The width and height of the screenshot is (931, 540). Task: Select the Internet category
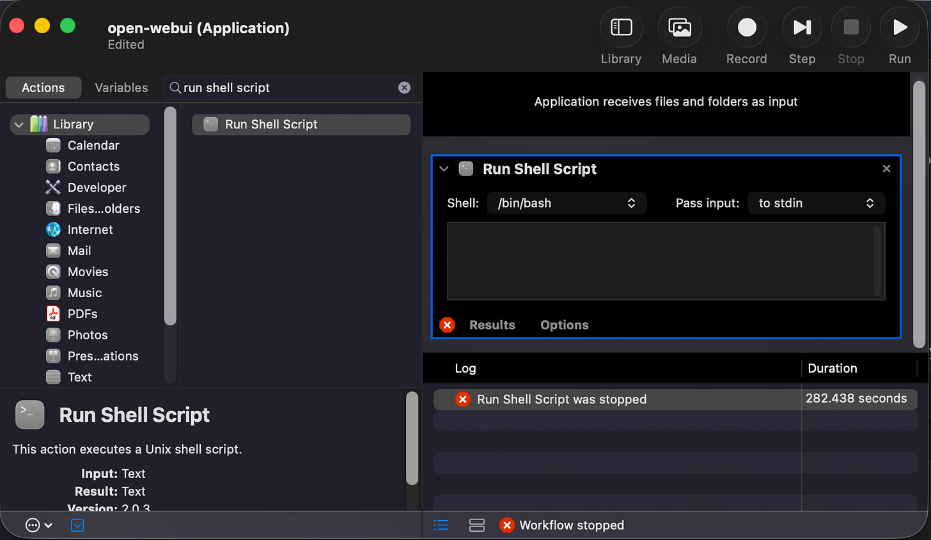click(x=90, y=230)
